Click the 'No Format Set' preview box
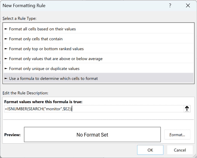Screen dimensions: 197x158 92,135
